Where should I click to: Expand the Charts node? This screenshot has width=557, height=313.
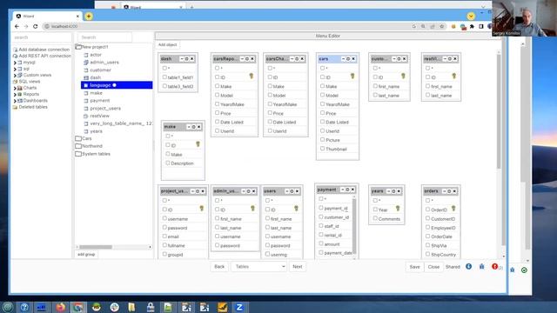[x=15, y=88]
